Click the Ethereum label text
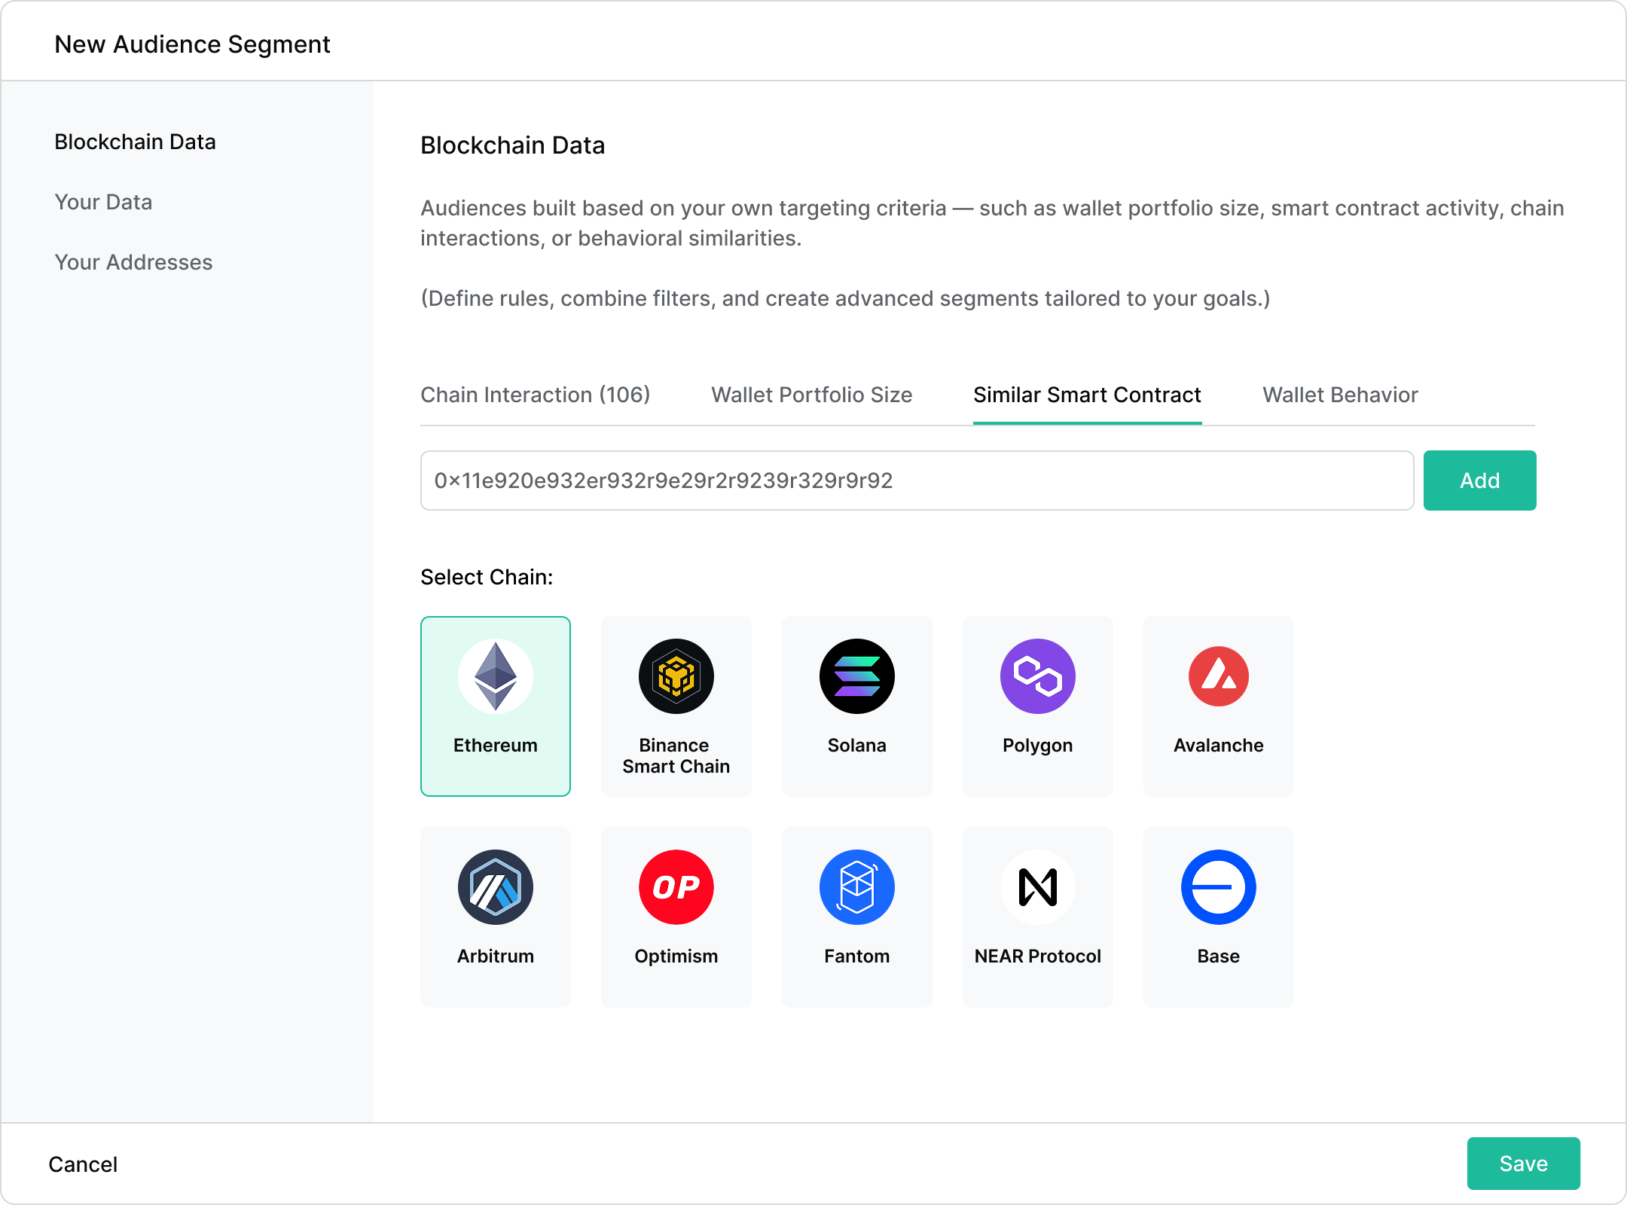Screen dimensions: 1627x1205 pos(496,746)
